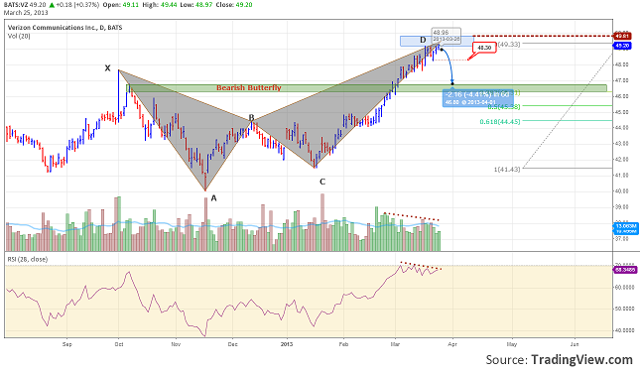640x373 pixels.
Task: Click the Vol (20) indicator label
Action: point(19,37)
